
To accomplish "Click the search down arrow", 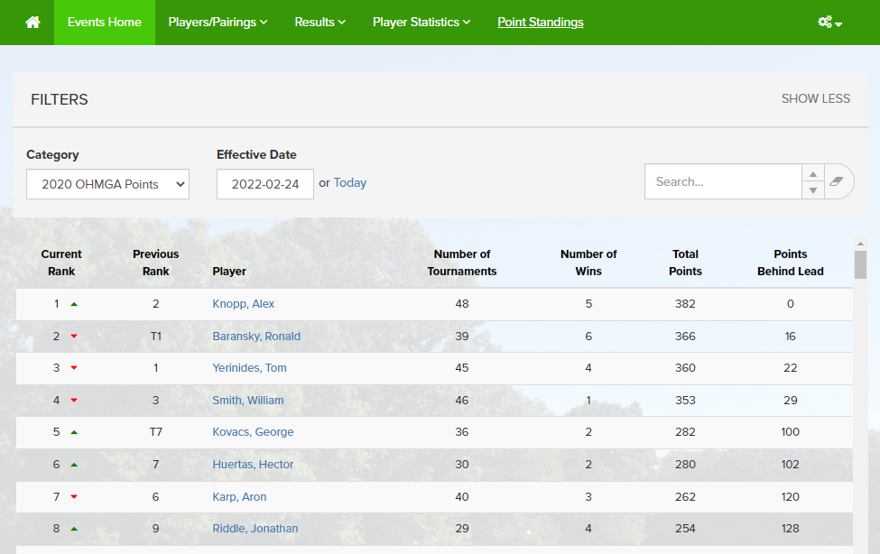I will coord(812,189).
